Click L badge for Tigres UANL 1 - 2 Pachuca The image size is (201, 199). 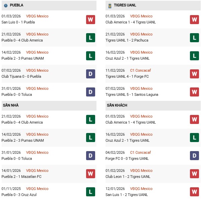click(194, 38)
